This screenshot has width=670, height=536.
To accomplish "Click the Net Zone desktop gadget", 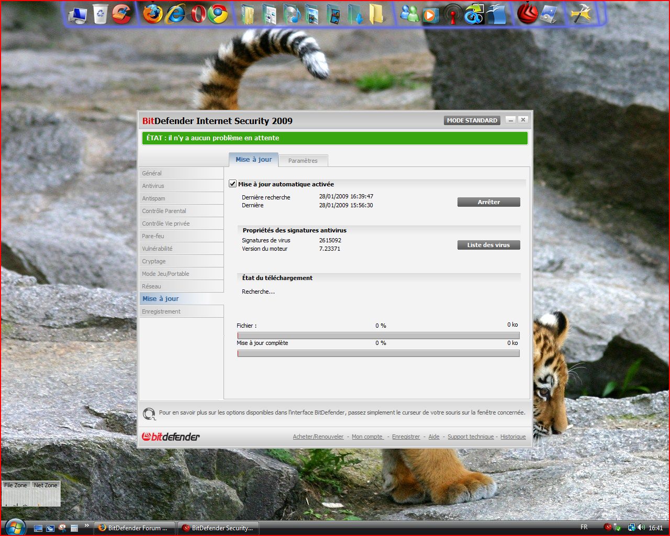I will coord(46,494).
